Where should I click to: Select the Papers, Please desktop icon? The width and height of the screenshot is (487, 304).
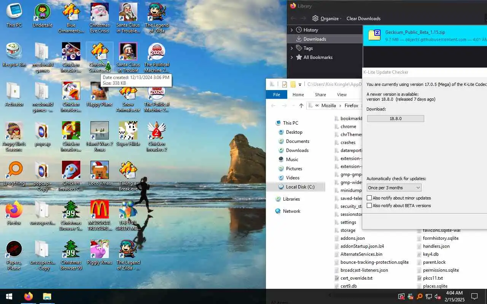click(14, 255)
